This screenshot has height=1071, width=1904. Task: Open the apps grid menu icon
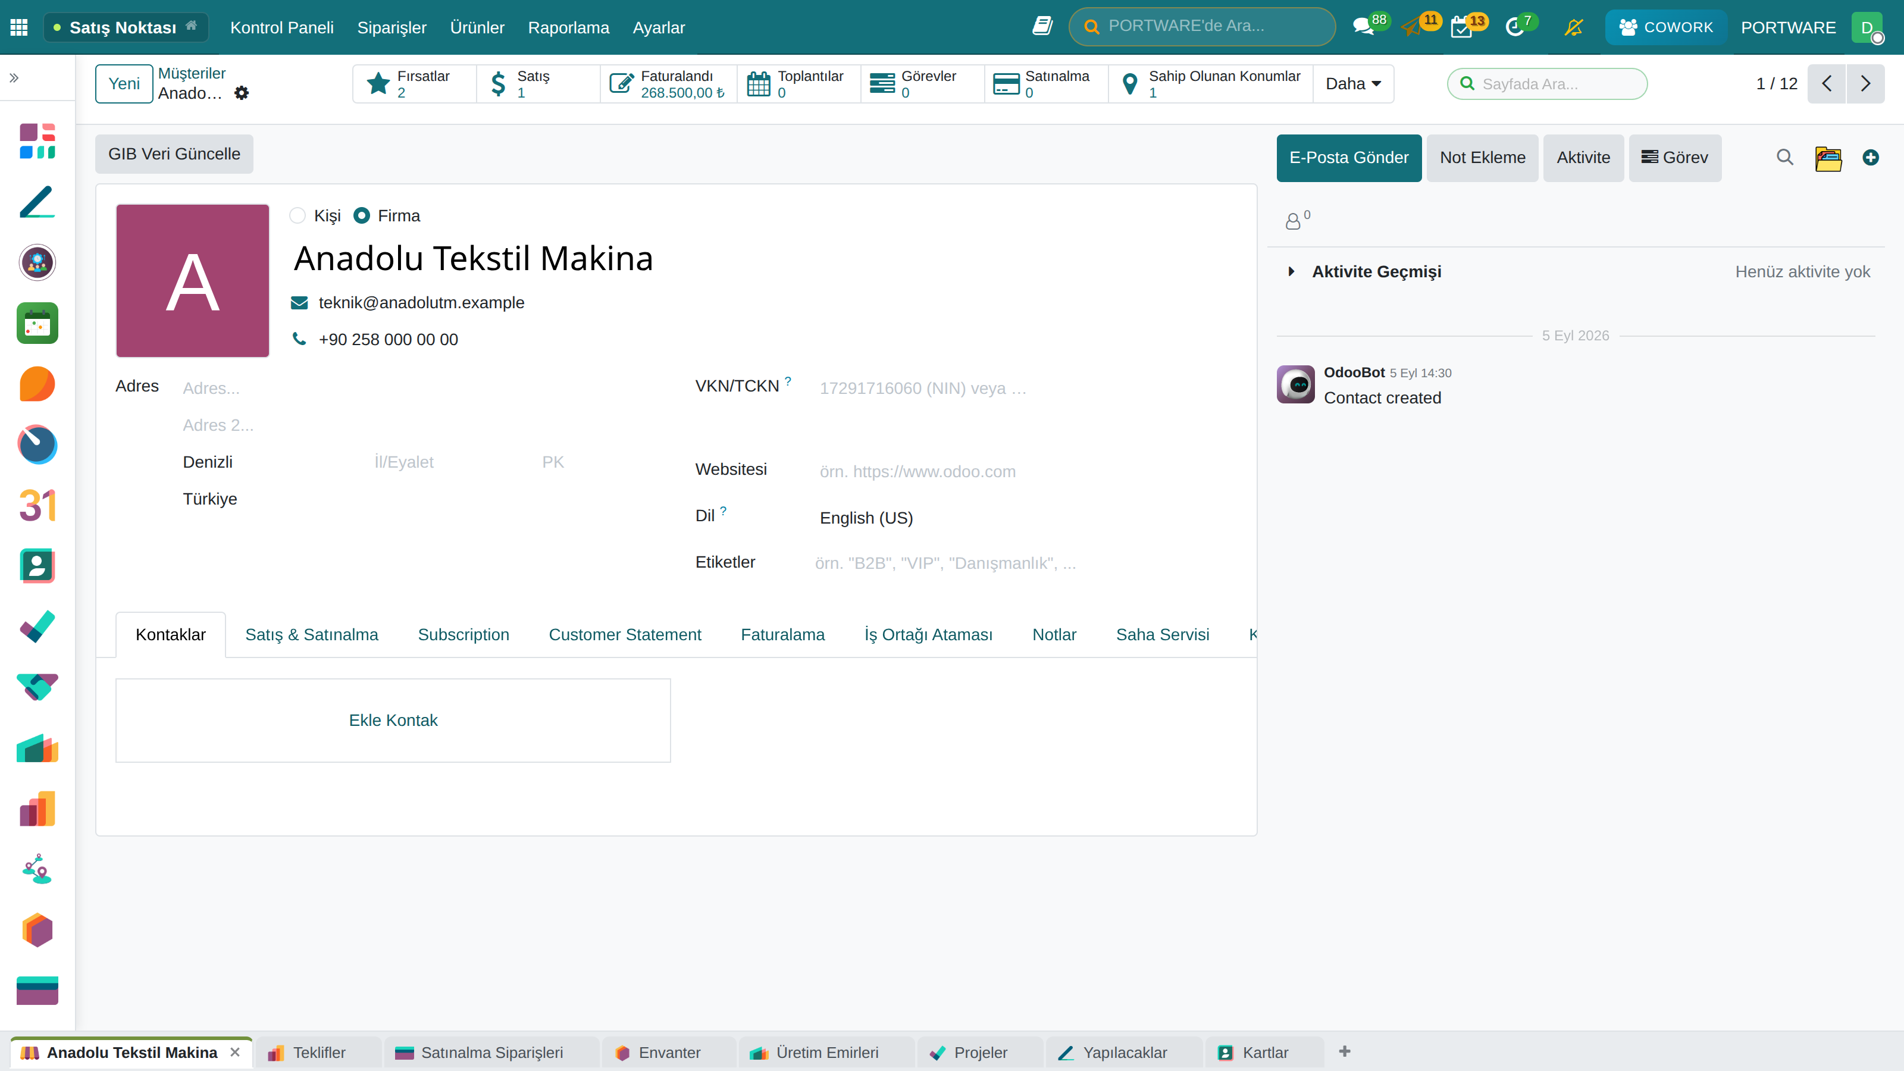pos(19,27)
